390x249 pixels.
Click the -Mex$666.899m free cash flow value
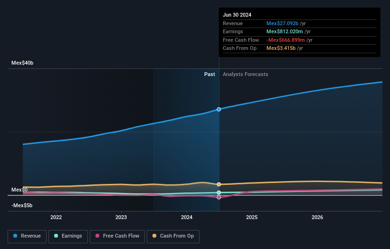tap(285, 40)
